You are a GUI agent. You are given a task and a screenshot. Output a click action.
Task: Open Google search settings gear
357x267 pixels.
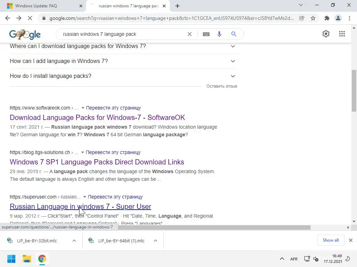click(x=326, y=34)
